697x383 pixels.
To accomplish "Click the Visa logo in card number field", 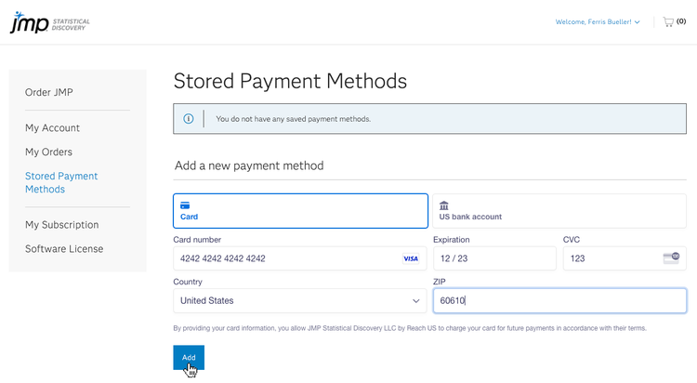I will click(411, 258).
